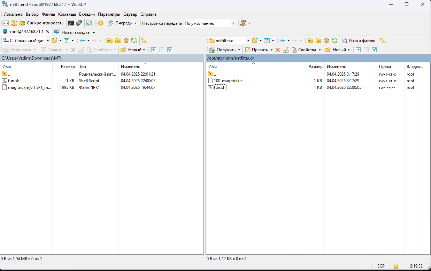Sort local panel by Тип column
The image size is (431, 271).
(x=98, y=67)
